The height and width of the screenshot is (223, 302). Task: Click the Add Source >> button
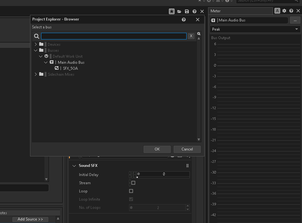coord(30,219)
